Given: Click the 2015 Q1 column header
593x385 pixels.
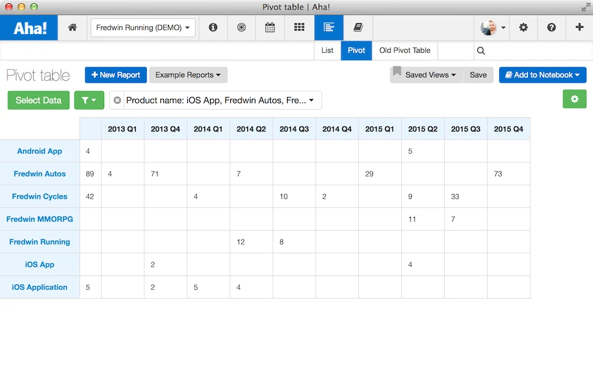Looking at the screenshot, I should (380, 129).
